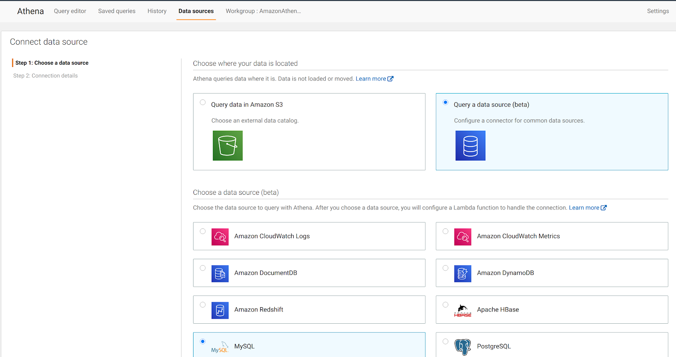Open the Saved queries tab
This screenshot has height=357, width=676.
[117, 11]
